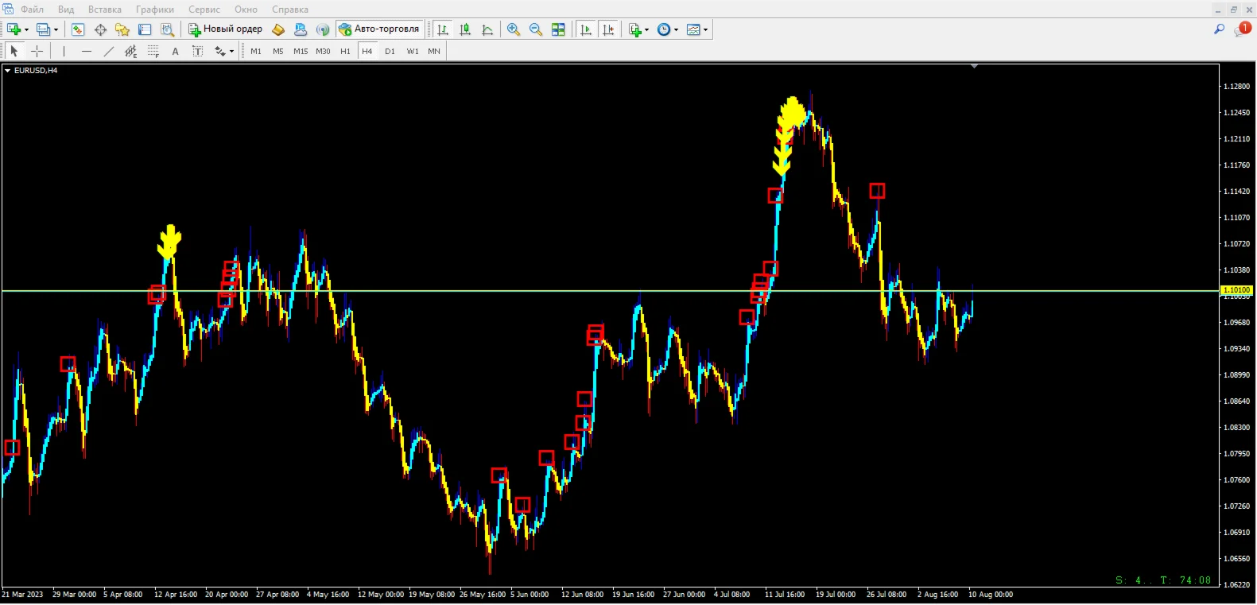Activate the crosshair cursor mode

click(x=37, y=51)
